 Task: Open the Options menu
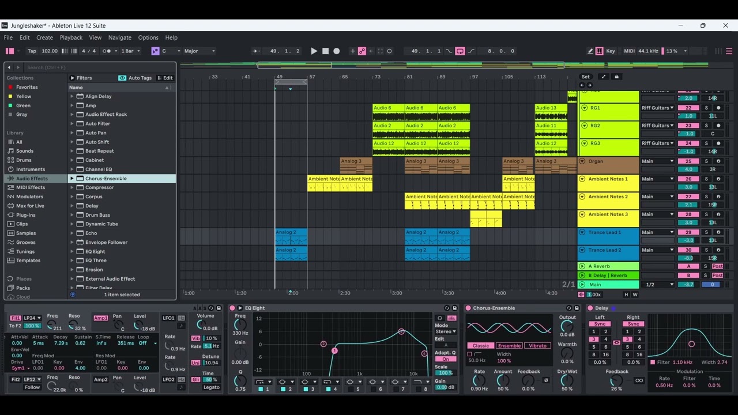pos(148,37)
